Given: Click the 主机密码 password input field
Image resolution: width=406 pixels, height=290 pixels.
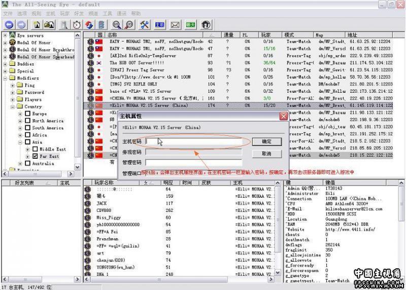Looking at the screenshot, I should (194, 141).
